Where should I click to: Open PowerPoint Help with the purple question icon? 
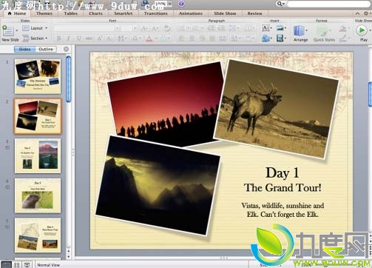click(x=181, y=4)
